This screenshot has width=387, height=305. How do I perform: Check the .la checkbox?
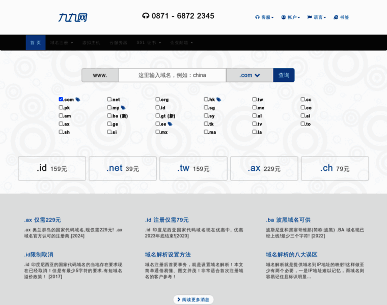coord(255,132)
